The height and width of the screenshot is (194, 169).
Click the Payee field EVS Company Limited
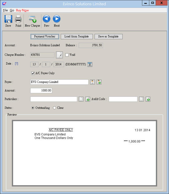tap(59, 82)
